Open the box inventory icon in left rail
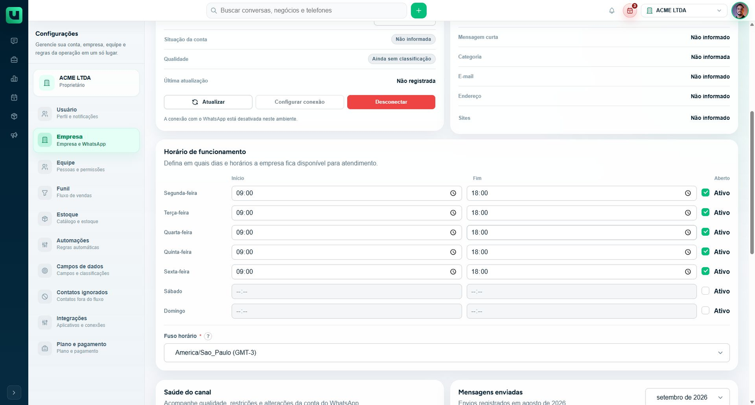Viewport: 755px width, 405px height. (x=14, y=116)
